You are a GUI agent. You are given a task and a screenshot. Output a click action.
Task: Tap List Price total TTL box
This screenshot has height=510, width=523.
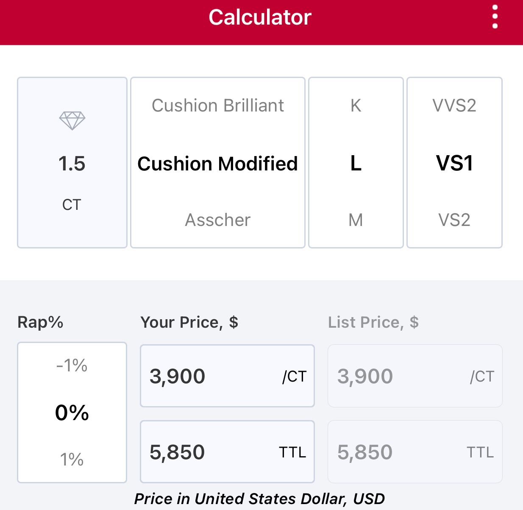click(x=415, y=452)
